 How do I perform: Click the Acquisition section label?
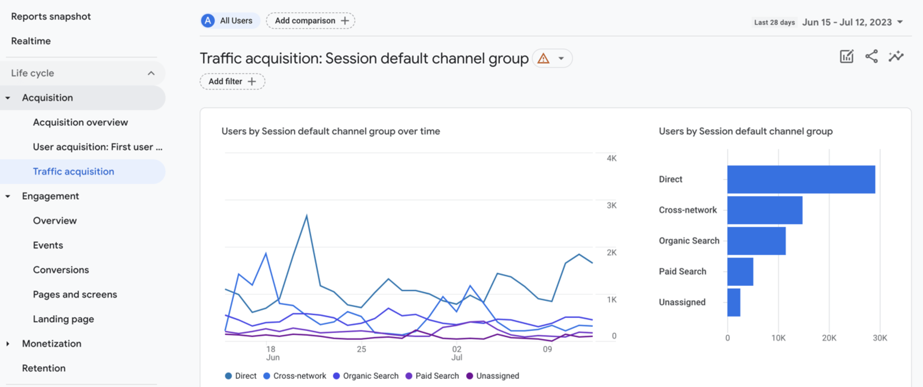click(47, 98)
